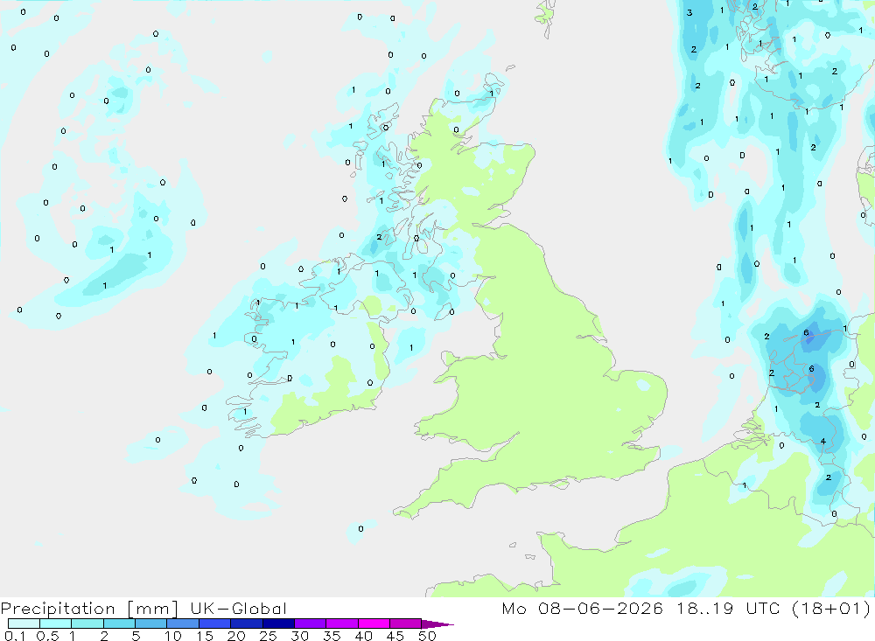This screenshot has height=641, width=875.
Task: Click the 20–25 mm legend color swatch
Action: [x=246, y=624]
